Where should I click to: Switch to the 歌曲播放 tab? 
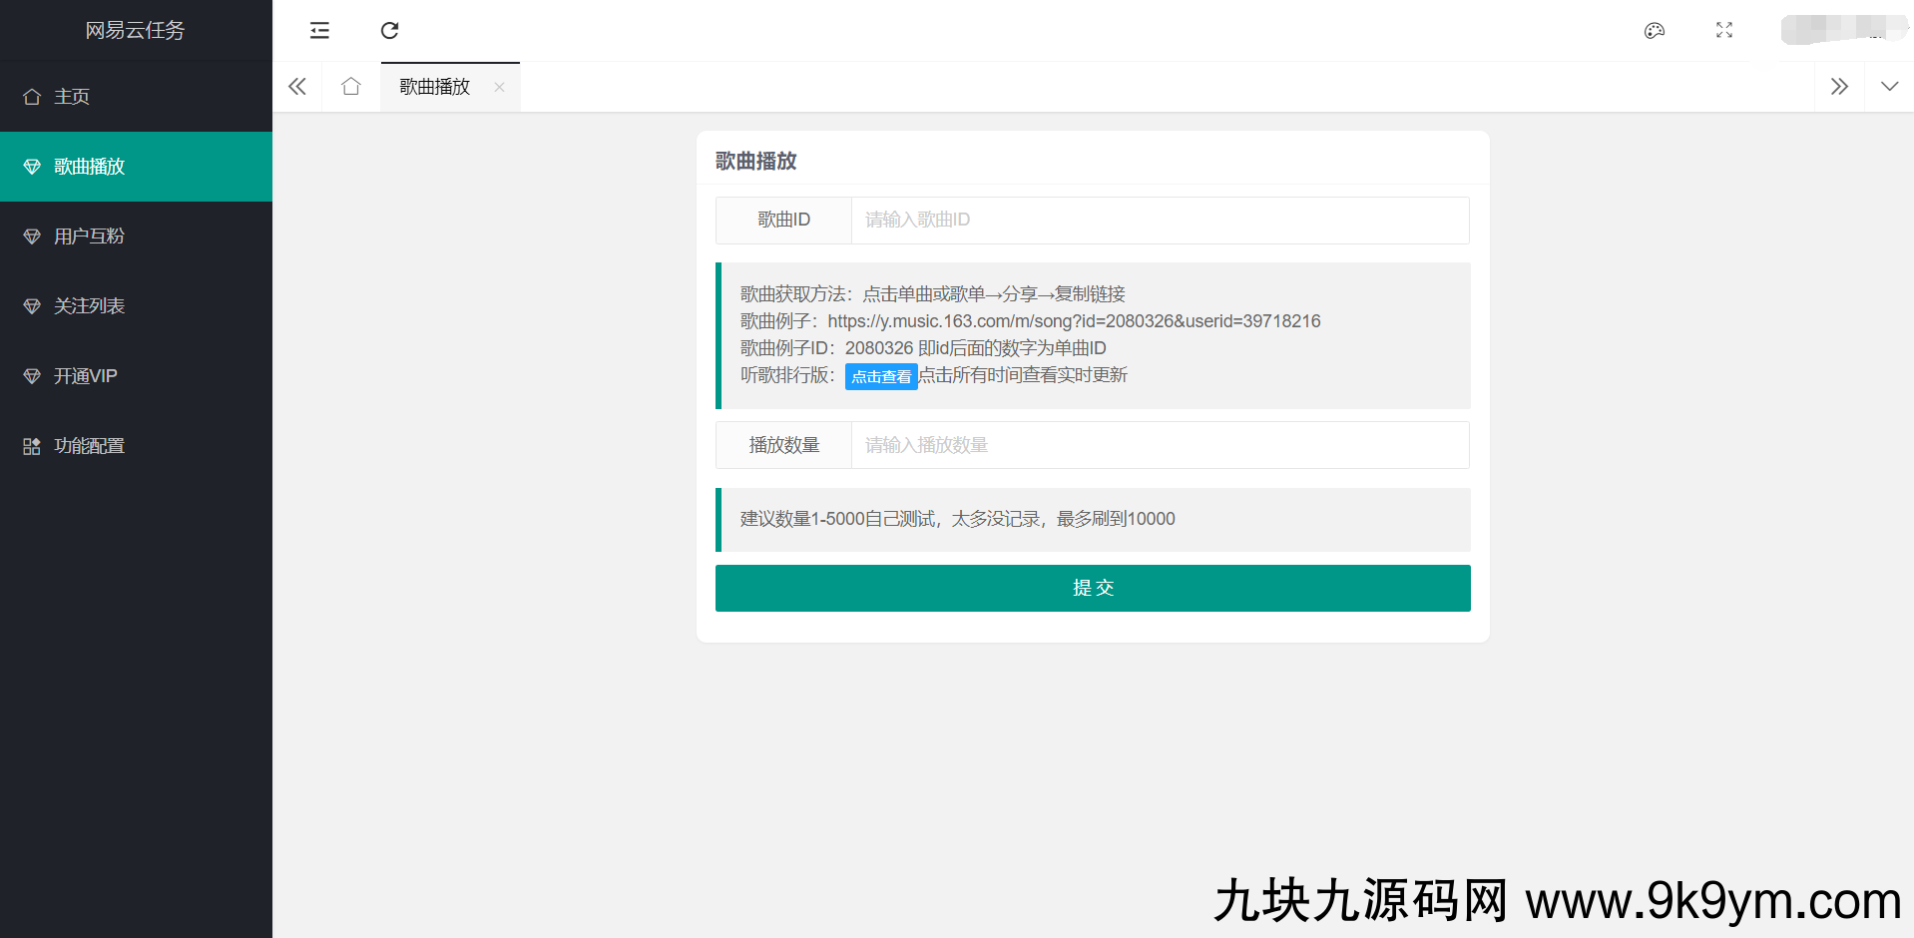(431, 87)
